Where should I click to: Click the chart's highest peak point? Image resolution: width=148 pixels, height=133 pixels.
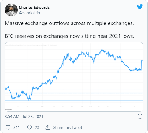pyautogui.click(x=102, y=50)
